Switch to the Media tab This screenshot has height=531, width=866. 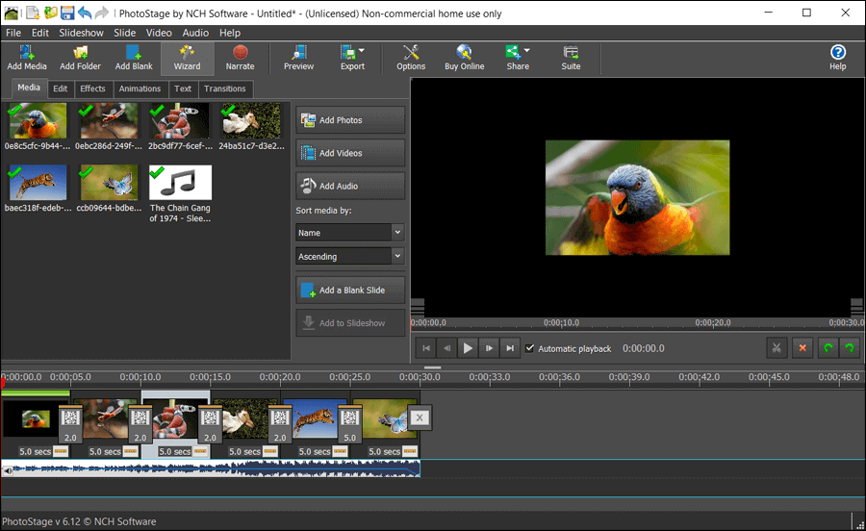tap(29, 88)
